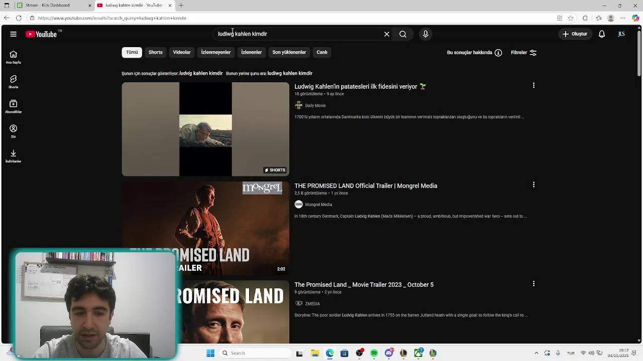This screenshot has height=361, width=643.
Task: Select the Videolar filter chip
Action: (182, 52)
